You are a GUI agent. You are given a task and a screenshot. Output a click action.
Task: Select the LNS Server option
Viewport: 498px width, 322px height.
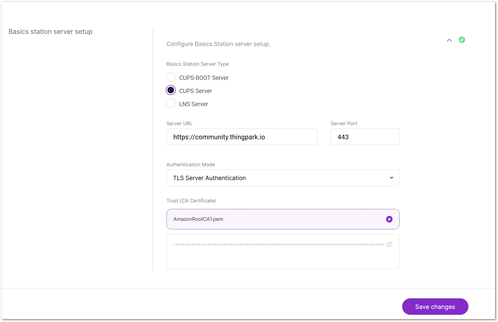171,103
